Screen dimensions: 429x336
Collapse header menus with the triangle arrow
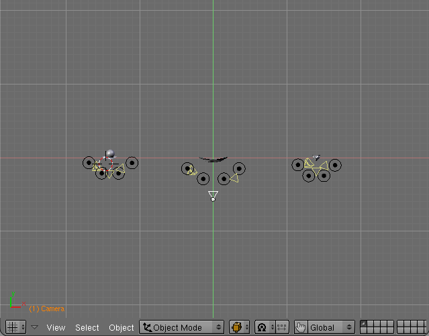tap(34, 327)
